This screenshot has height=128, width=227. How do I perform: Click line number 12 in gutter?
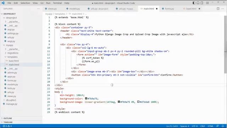(49, 54)
